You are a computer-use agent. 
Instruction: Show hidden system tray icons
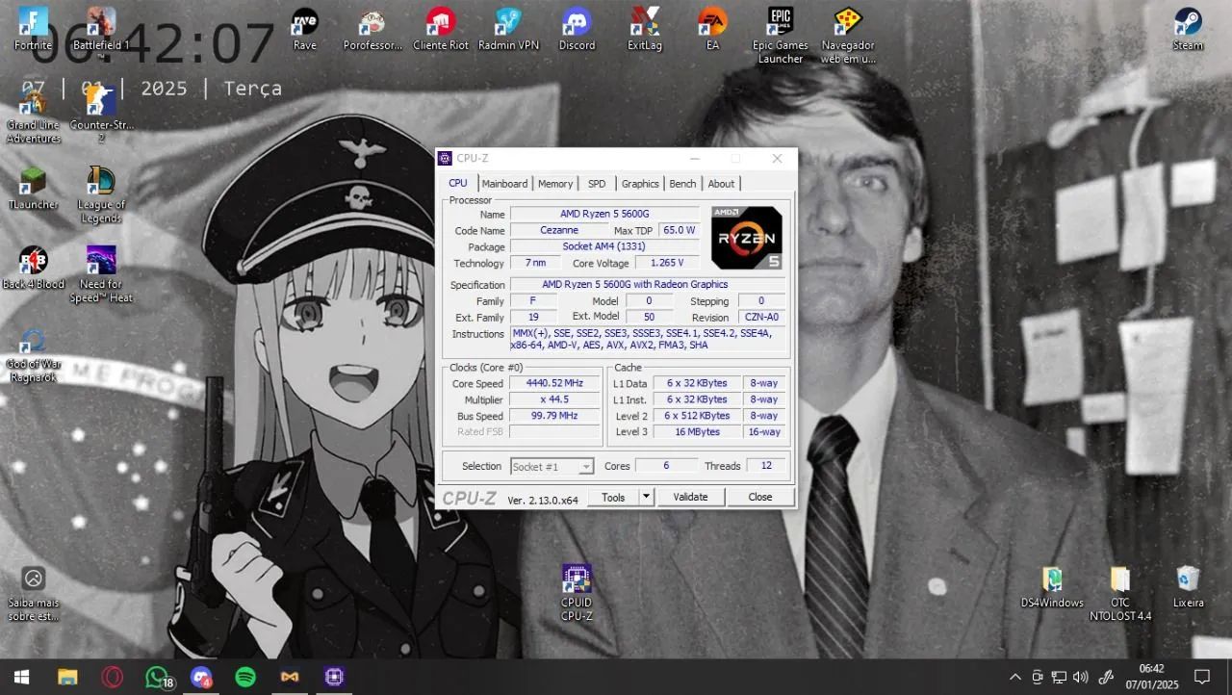tap(1015, 677)
